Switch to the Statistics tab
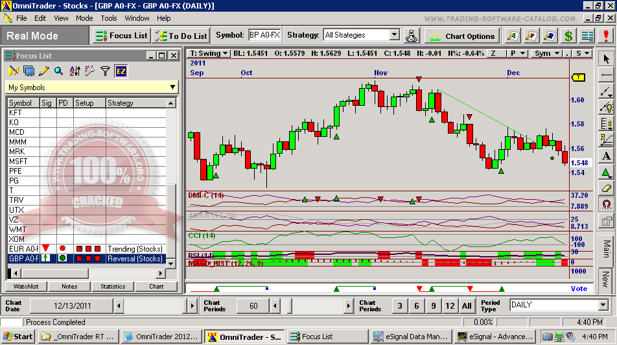Screen dimensions: 617x345 coord(113,286)
